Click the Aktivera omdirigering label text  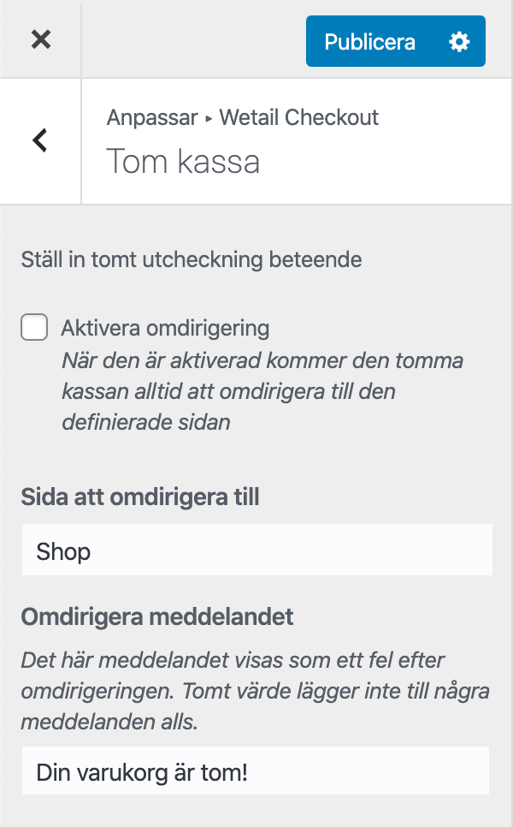(x=165, y=328)
